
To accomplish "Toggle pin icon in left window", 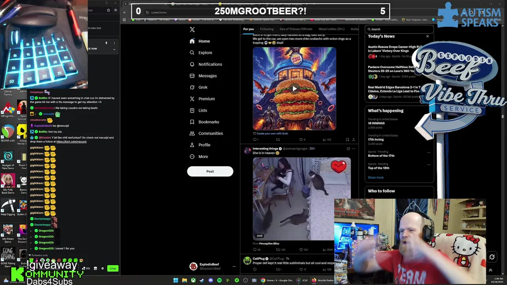I will click(106, 43).
